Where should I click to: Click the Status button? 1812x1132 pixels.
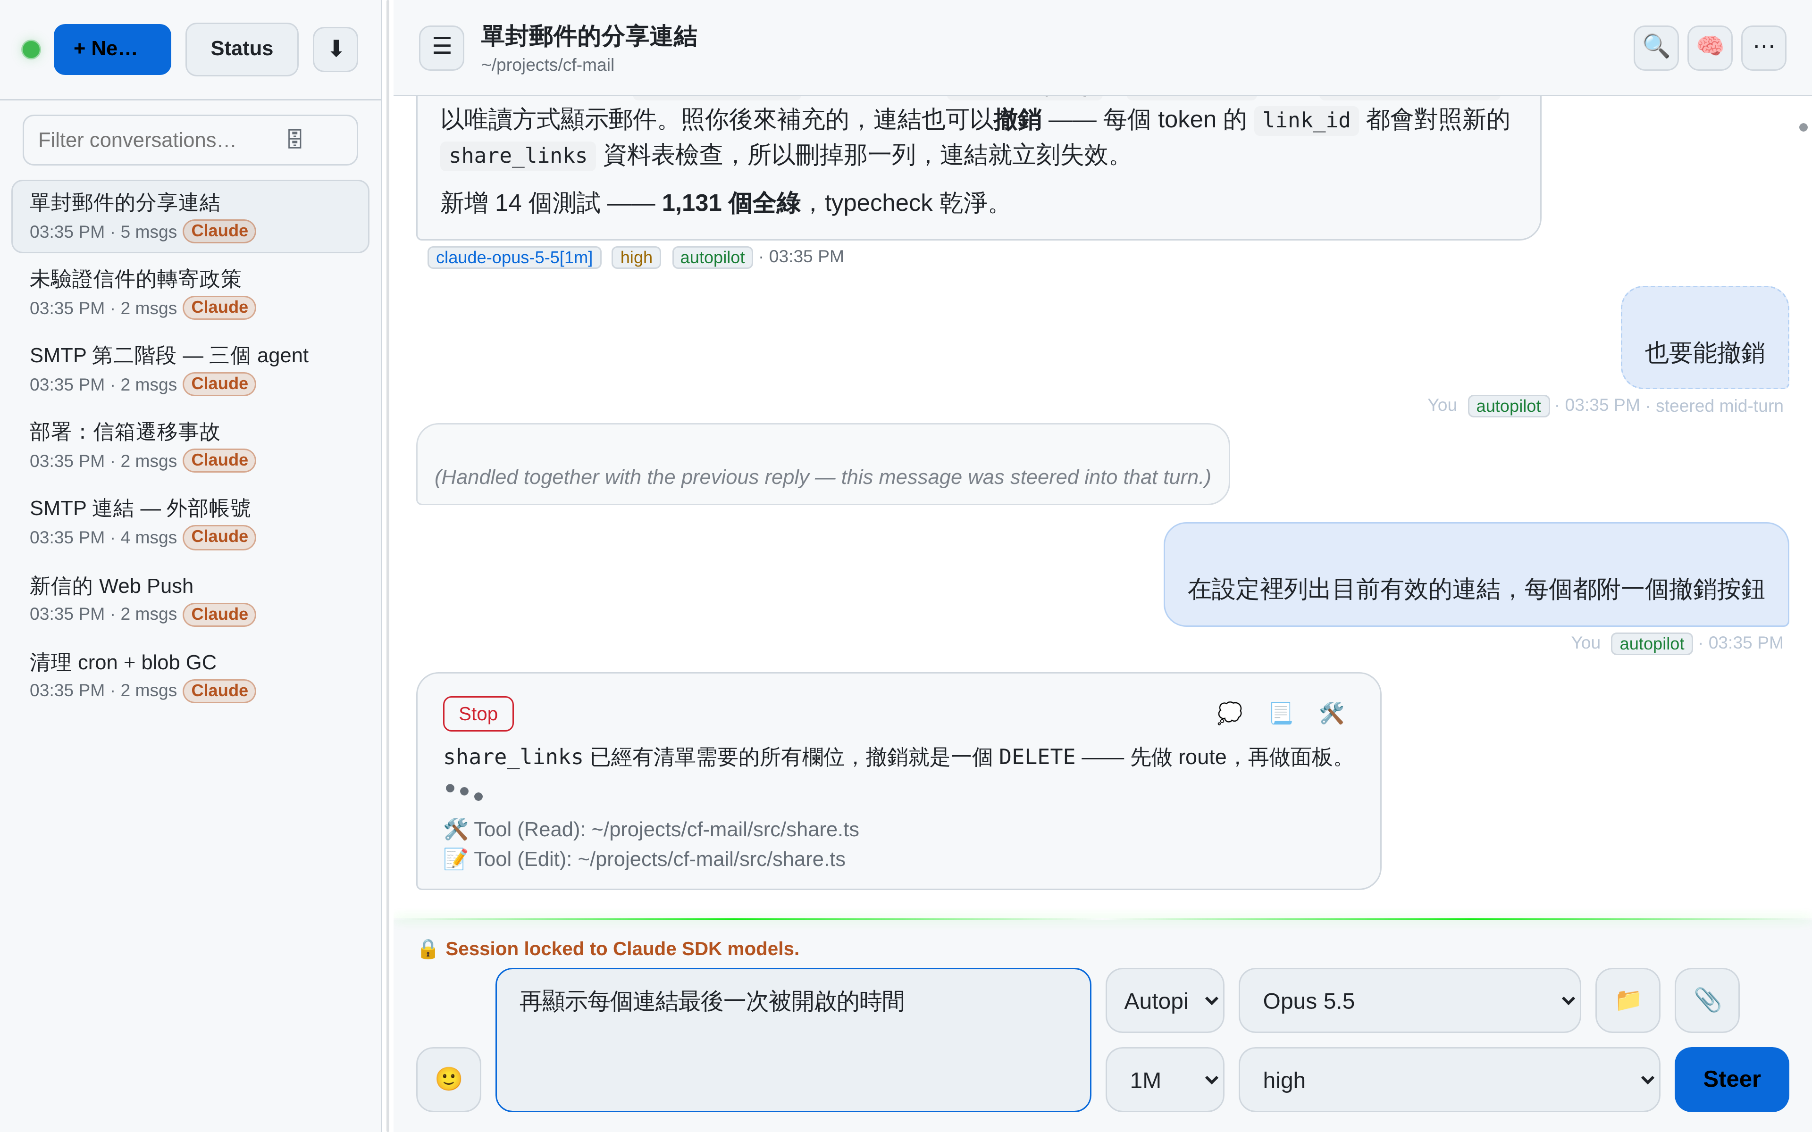pyautogui.click(x=241, y=50)
